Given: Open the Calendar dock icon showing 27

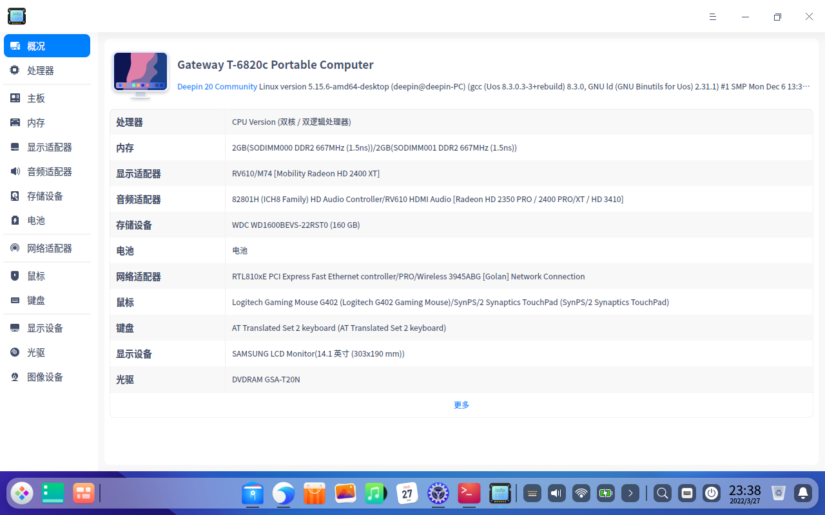Looking at the screenshot, I should click(407, 493).
